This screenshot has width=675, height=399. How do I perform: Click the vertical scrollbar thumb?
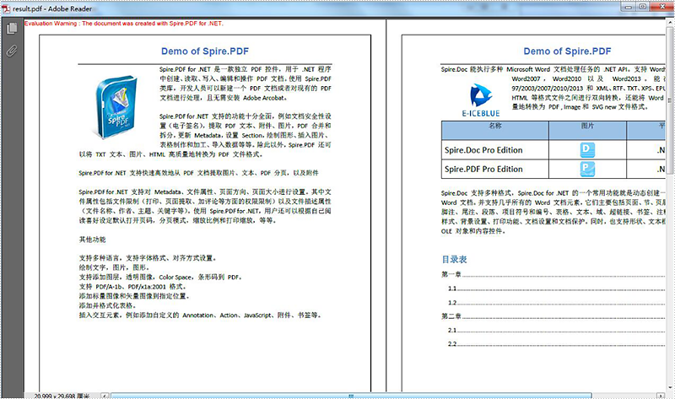[670, 100]
